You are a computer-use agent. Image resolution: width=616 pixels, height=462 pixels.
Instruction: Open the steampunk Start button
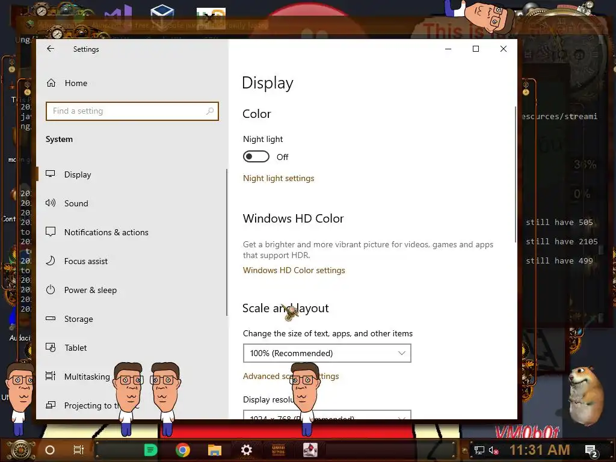[21, 450]
